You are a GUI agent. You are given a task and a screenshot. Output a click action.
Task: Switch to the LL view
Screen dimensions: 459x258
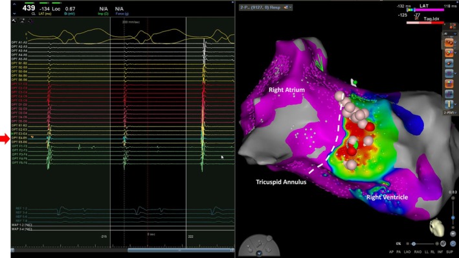pos(427,252)
